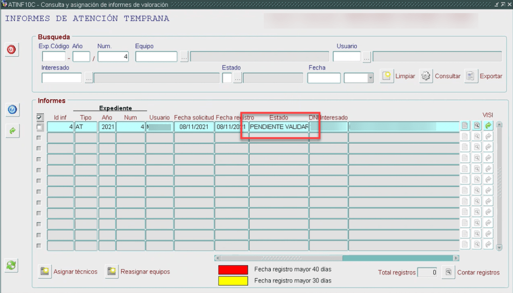This screenshot has width=513, height=293.
Task: Click the Exp.Código search input field
Action: [x=54, y=57]
